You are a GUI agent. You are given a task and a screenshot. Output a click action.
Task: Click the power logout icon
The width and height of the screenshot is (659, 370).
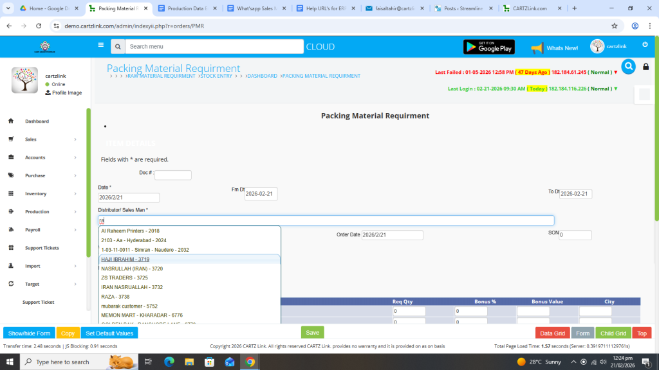[x=645, y=44]
